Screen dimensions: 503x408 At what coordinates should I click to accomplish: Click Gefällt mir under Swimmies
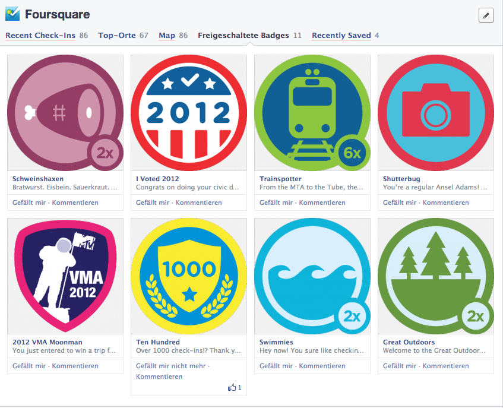(x=276, y=366)
